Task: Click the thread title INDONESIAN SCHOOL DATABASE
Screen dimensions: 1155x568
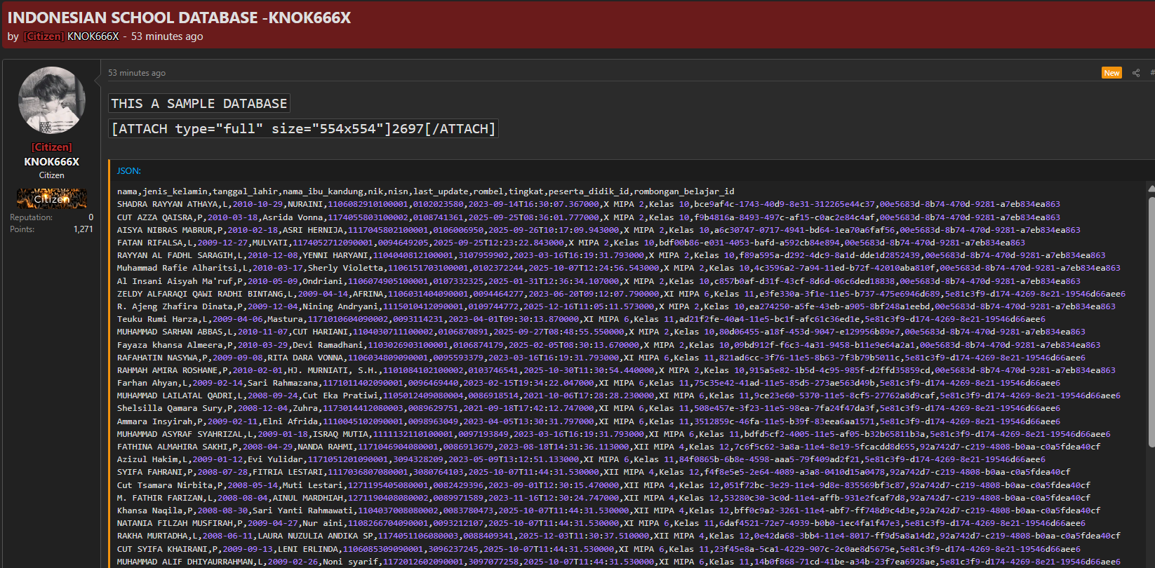Action: [x=179, y=18]
